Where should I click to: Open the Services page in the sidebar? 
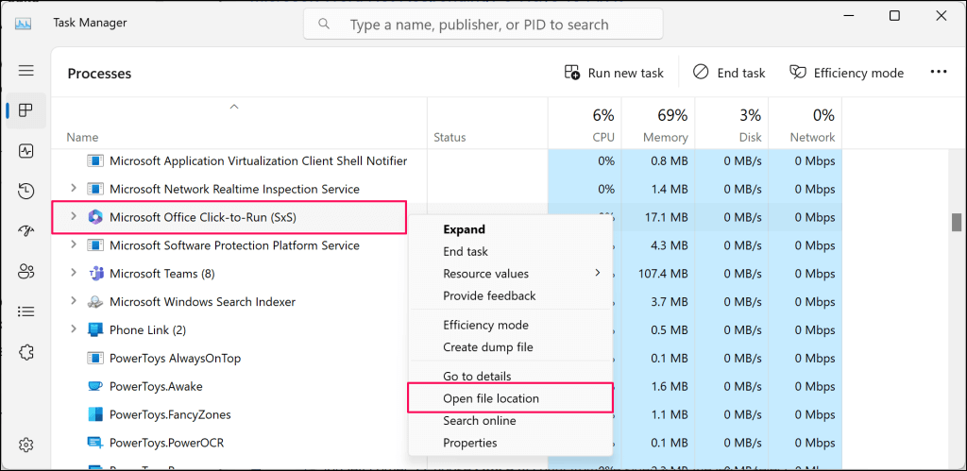coord(26,352)
